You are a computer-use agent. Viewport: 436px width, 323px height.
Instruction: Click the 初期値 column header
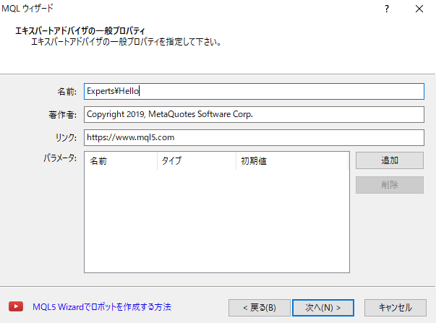click(x=292, y=161)
